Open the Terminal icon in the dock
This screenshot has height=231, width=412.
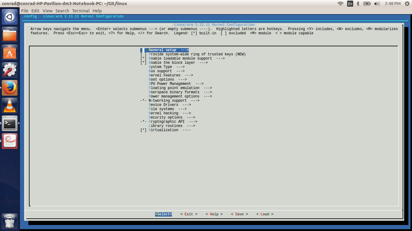[x=10, y=123]
